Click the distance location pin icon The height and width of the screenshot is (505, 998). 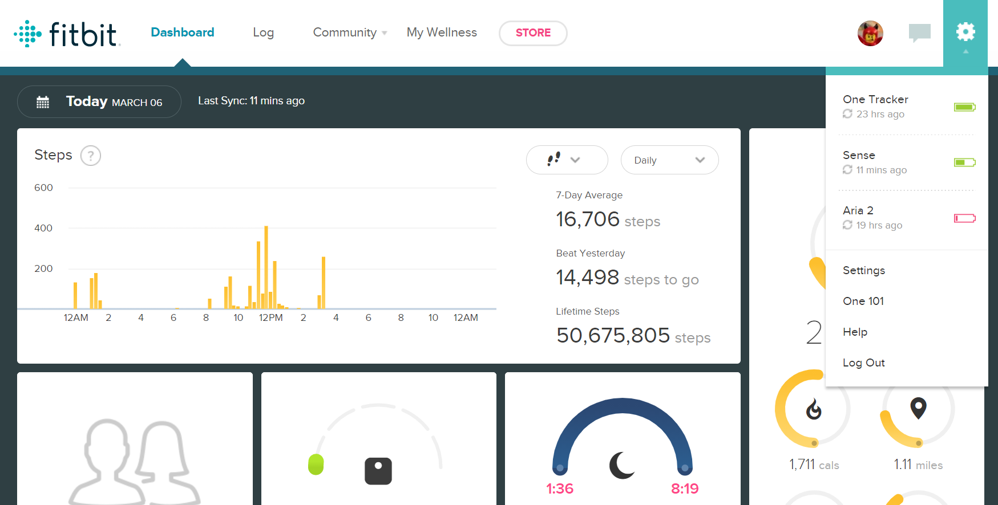(918, 408)
